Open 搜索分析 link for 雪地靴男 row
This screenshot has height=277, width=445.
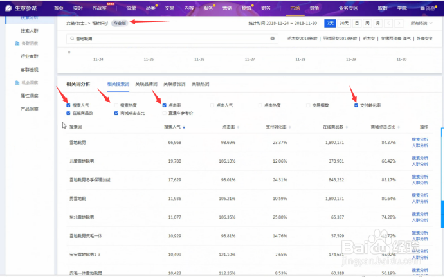(x=420, y=139)
